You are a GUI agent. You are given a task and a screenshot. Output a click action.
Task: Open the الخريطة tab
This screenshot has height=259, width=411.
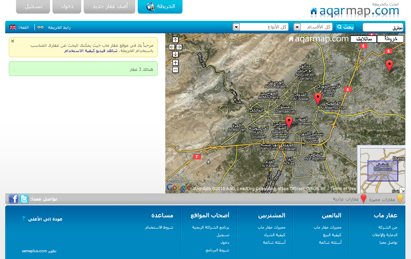160,6
